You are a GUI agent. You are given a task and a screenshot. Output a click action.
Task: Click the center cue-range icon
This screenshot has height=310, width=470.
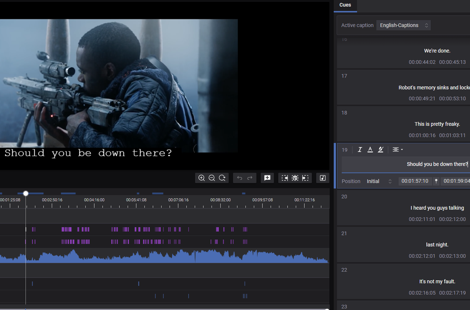point(295,178)
